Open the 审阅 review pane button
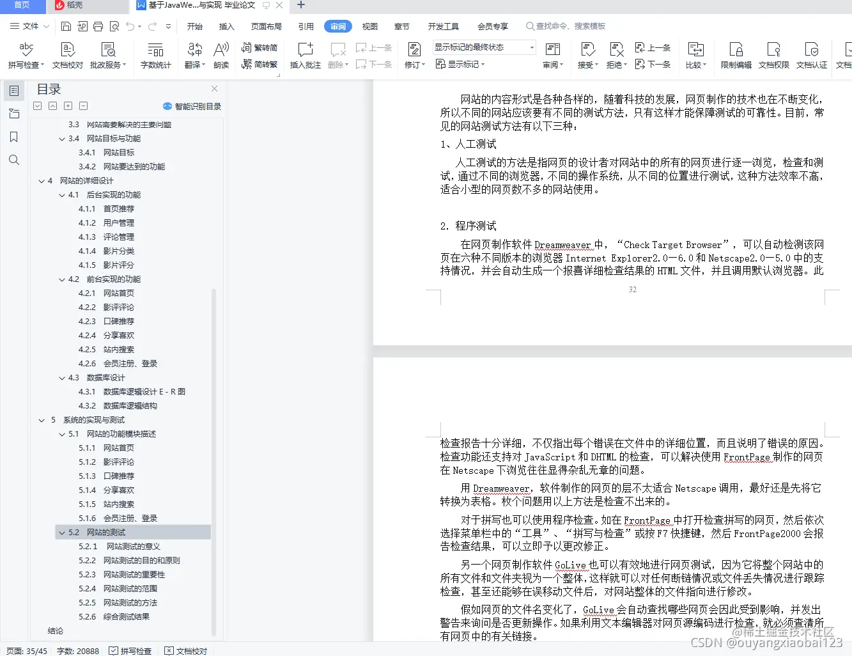The image size is (852, 656). click(553, 55)
